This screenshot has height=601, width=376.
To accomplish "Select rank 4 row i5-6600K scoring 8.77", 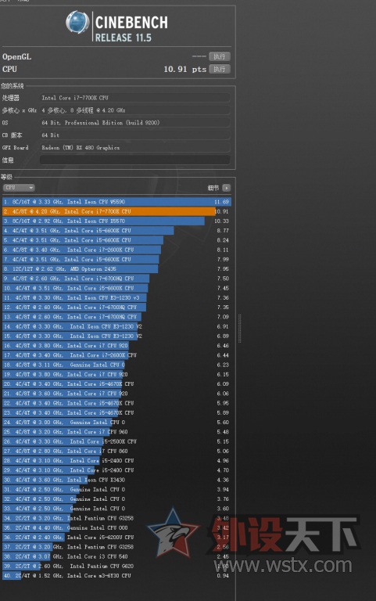I will coord(116,230).
